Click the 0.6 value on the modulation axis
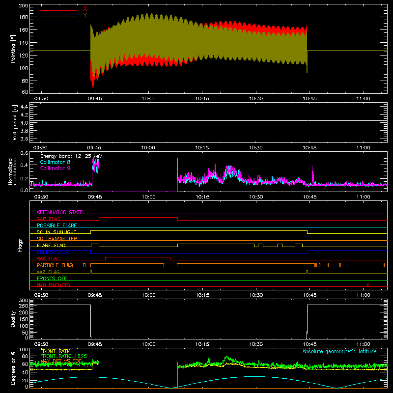This screenshot has height=393, width=393. [x=24, y=153]
